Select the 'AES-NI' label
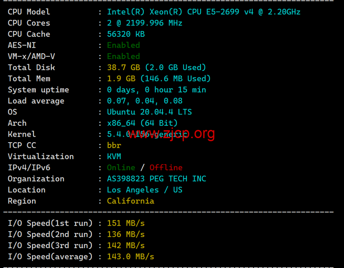Image resolution: width=344 pixels, height=268 pixels. click(x=22, y=45)
